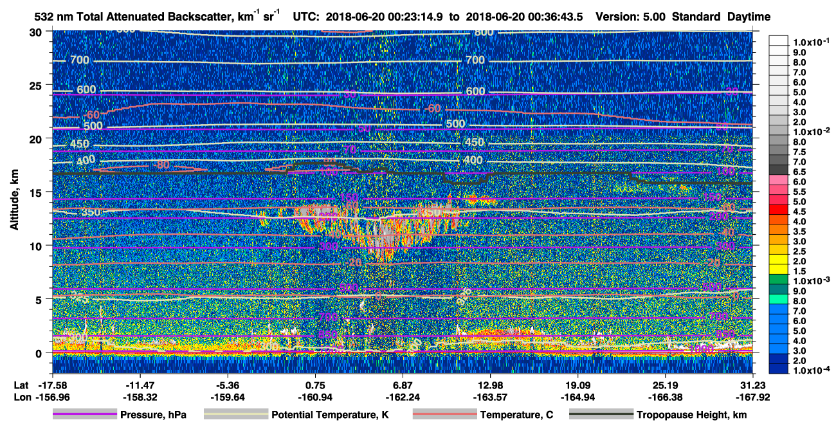836x429 pixels.
Task: Click the latitude value "-5.36"
Action: (228, 385)
